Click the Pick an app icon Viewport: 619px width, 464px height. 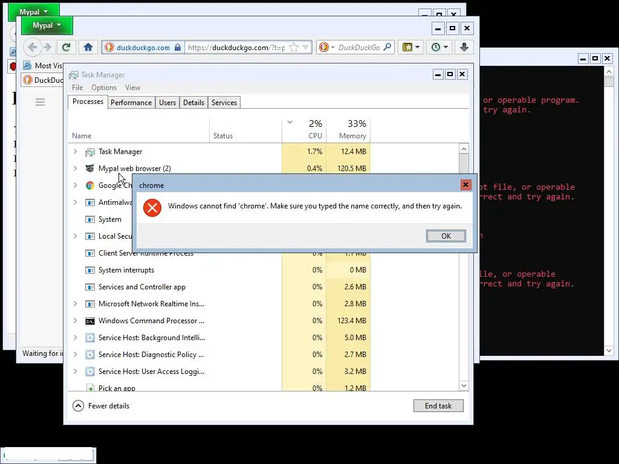click(x=90, y=388)
